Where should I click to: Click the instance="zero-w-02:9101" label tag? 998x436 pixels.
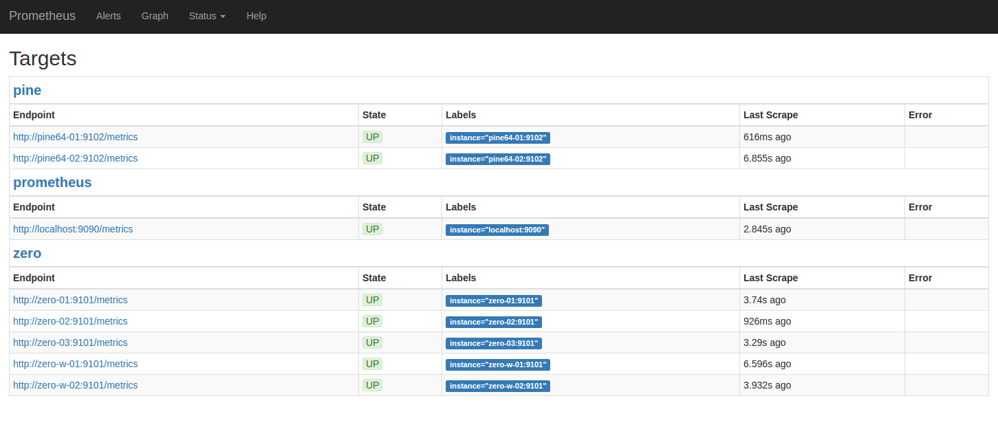(x=498, y=386)
